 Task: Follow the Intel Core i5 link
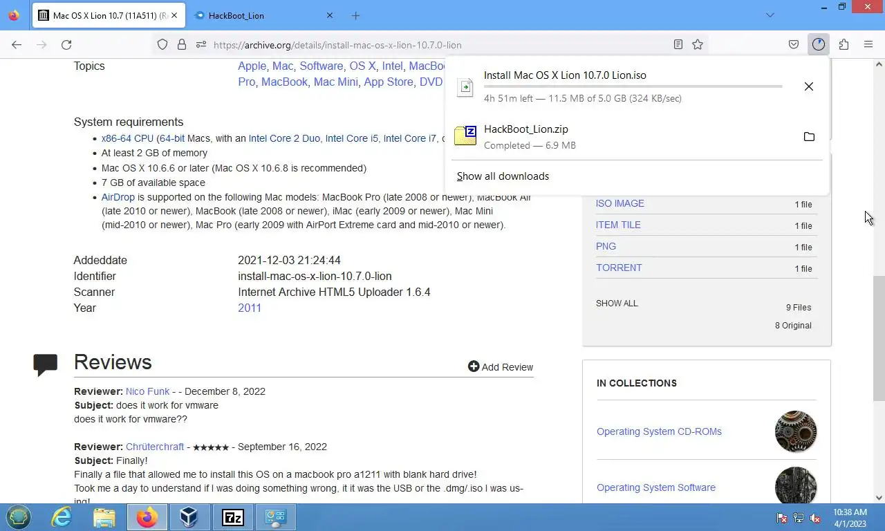[352, 138]
